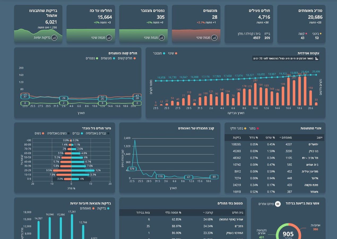Click the בי"ח hospitalized count 209
This screenshot has width=337, height=239.
(267, 38)
